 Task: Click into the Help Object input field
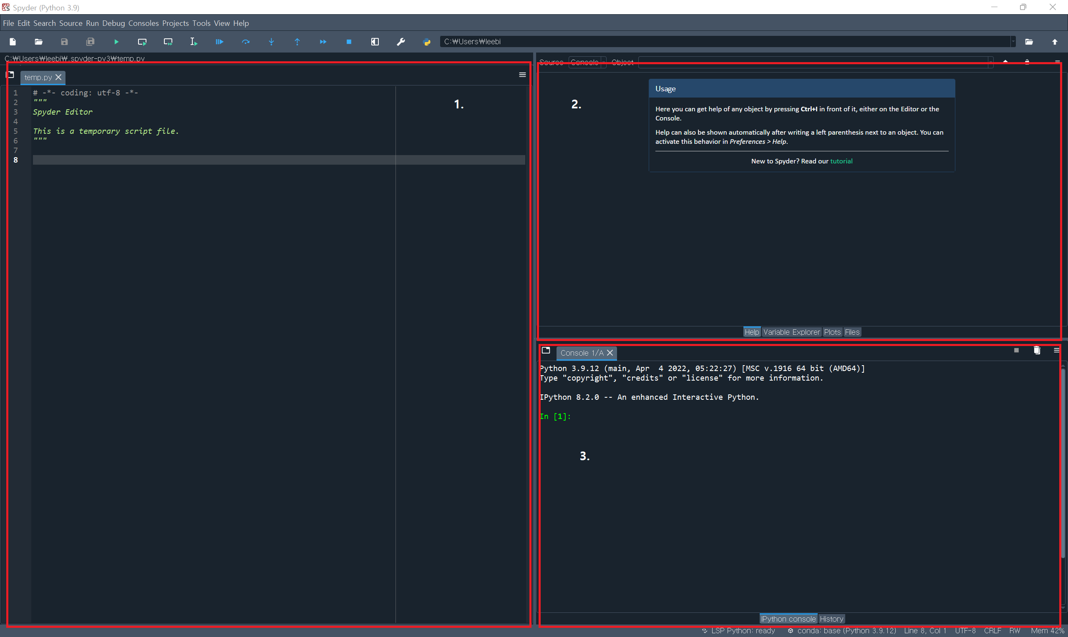[813, 62]
